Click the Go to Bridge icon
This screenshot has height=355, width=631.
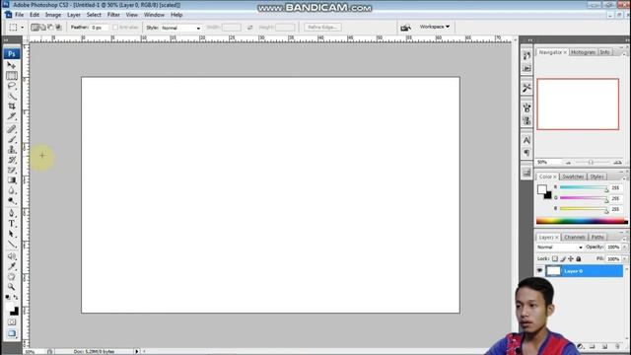click(x=405, y=28)
